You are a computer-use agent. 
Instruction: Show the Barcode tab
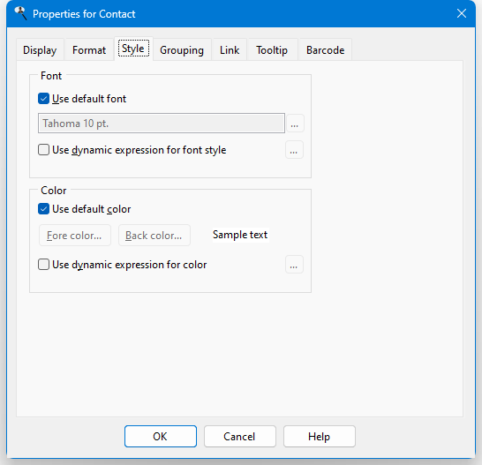coord(325,49)
